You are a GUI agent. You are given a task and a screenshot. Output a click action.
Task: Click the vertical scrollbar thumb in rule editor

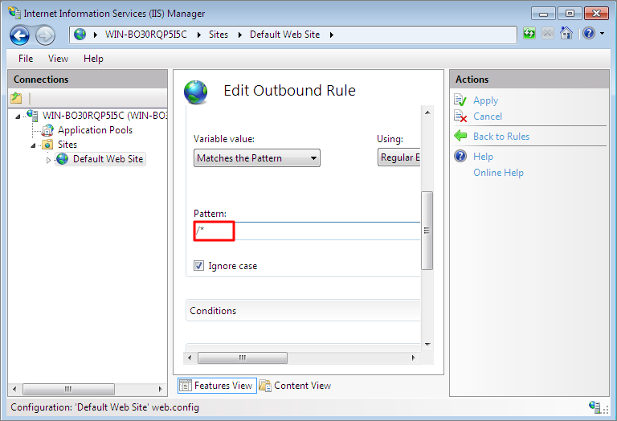click(427, 231)
